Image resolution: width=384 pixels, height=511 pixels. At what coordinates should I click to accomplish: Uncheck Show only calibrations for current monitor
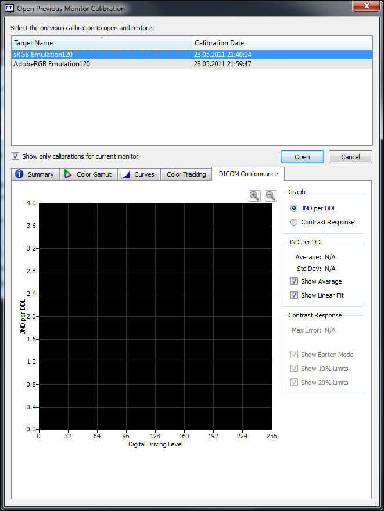16,156
